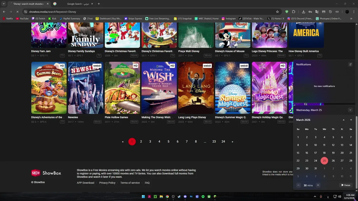Viewport: 358px width, 201px height.
Task: Show hidden system tray icons
Action: 315,197
